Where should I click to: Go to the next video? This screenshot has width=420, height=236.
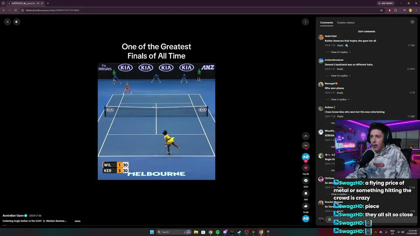point(306,146)
